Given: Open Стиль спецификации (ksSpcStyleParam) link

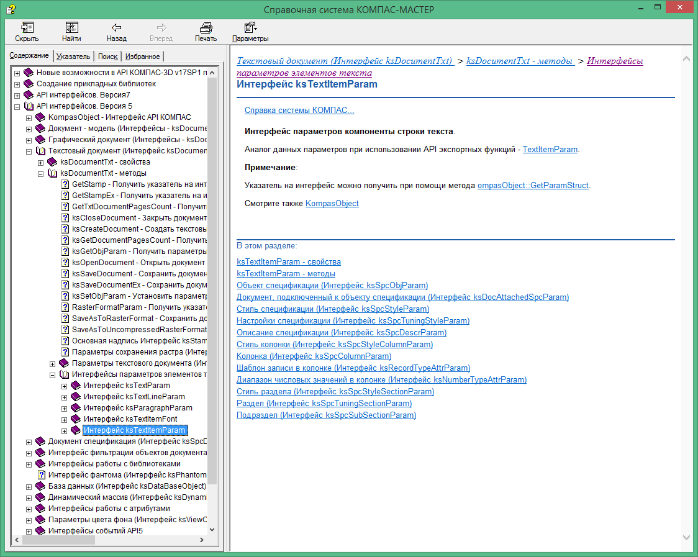Looking at the screenshot, I should click(333, 309).
